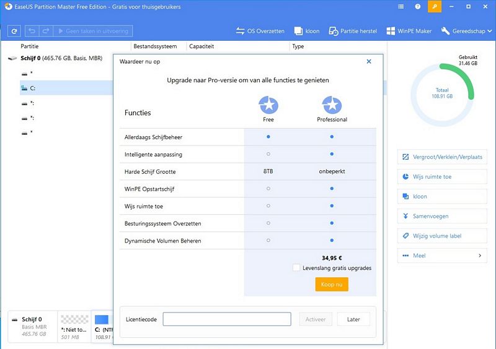Click Besturingssysteem Overzetten feature row
Image resolution: width=496 pixels, height=349 pixels.
click(x=247, y=223)
